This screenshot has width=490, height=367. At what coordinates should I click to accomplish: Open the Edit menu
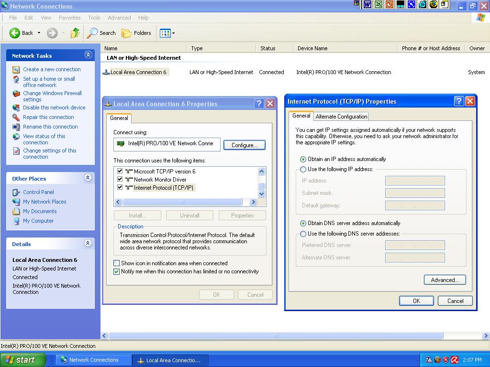pos(29,18)
